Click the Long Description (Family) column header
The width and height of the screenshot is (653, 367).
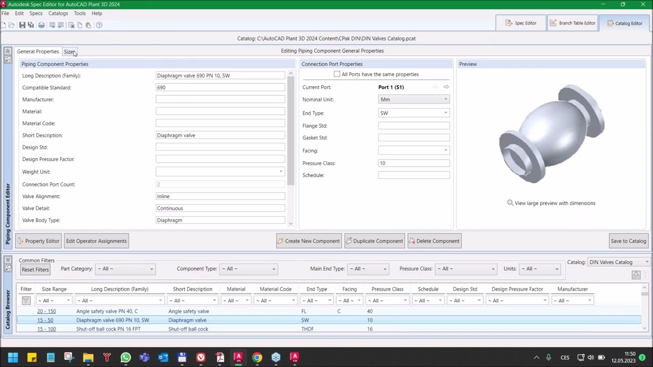tap(120, 289)
